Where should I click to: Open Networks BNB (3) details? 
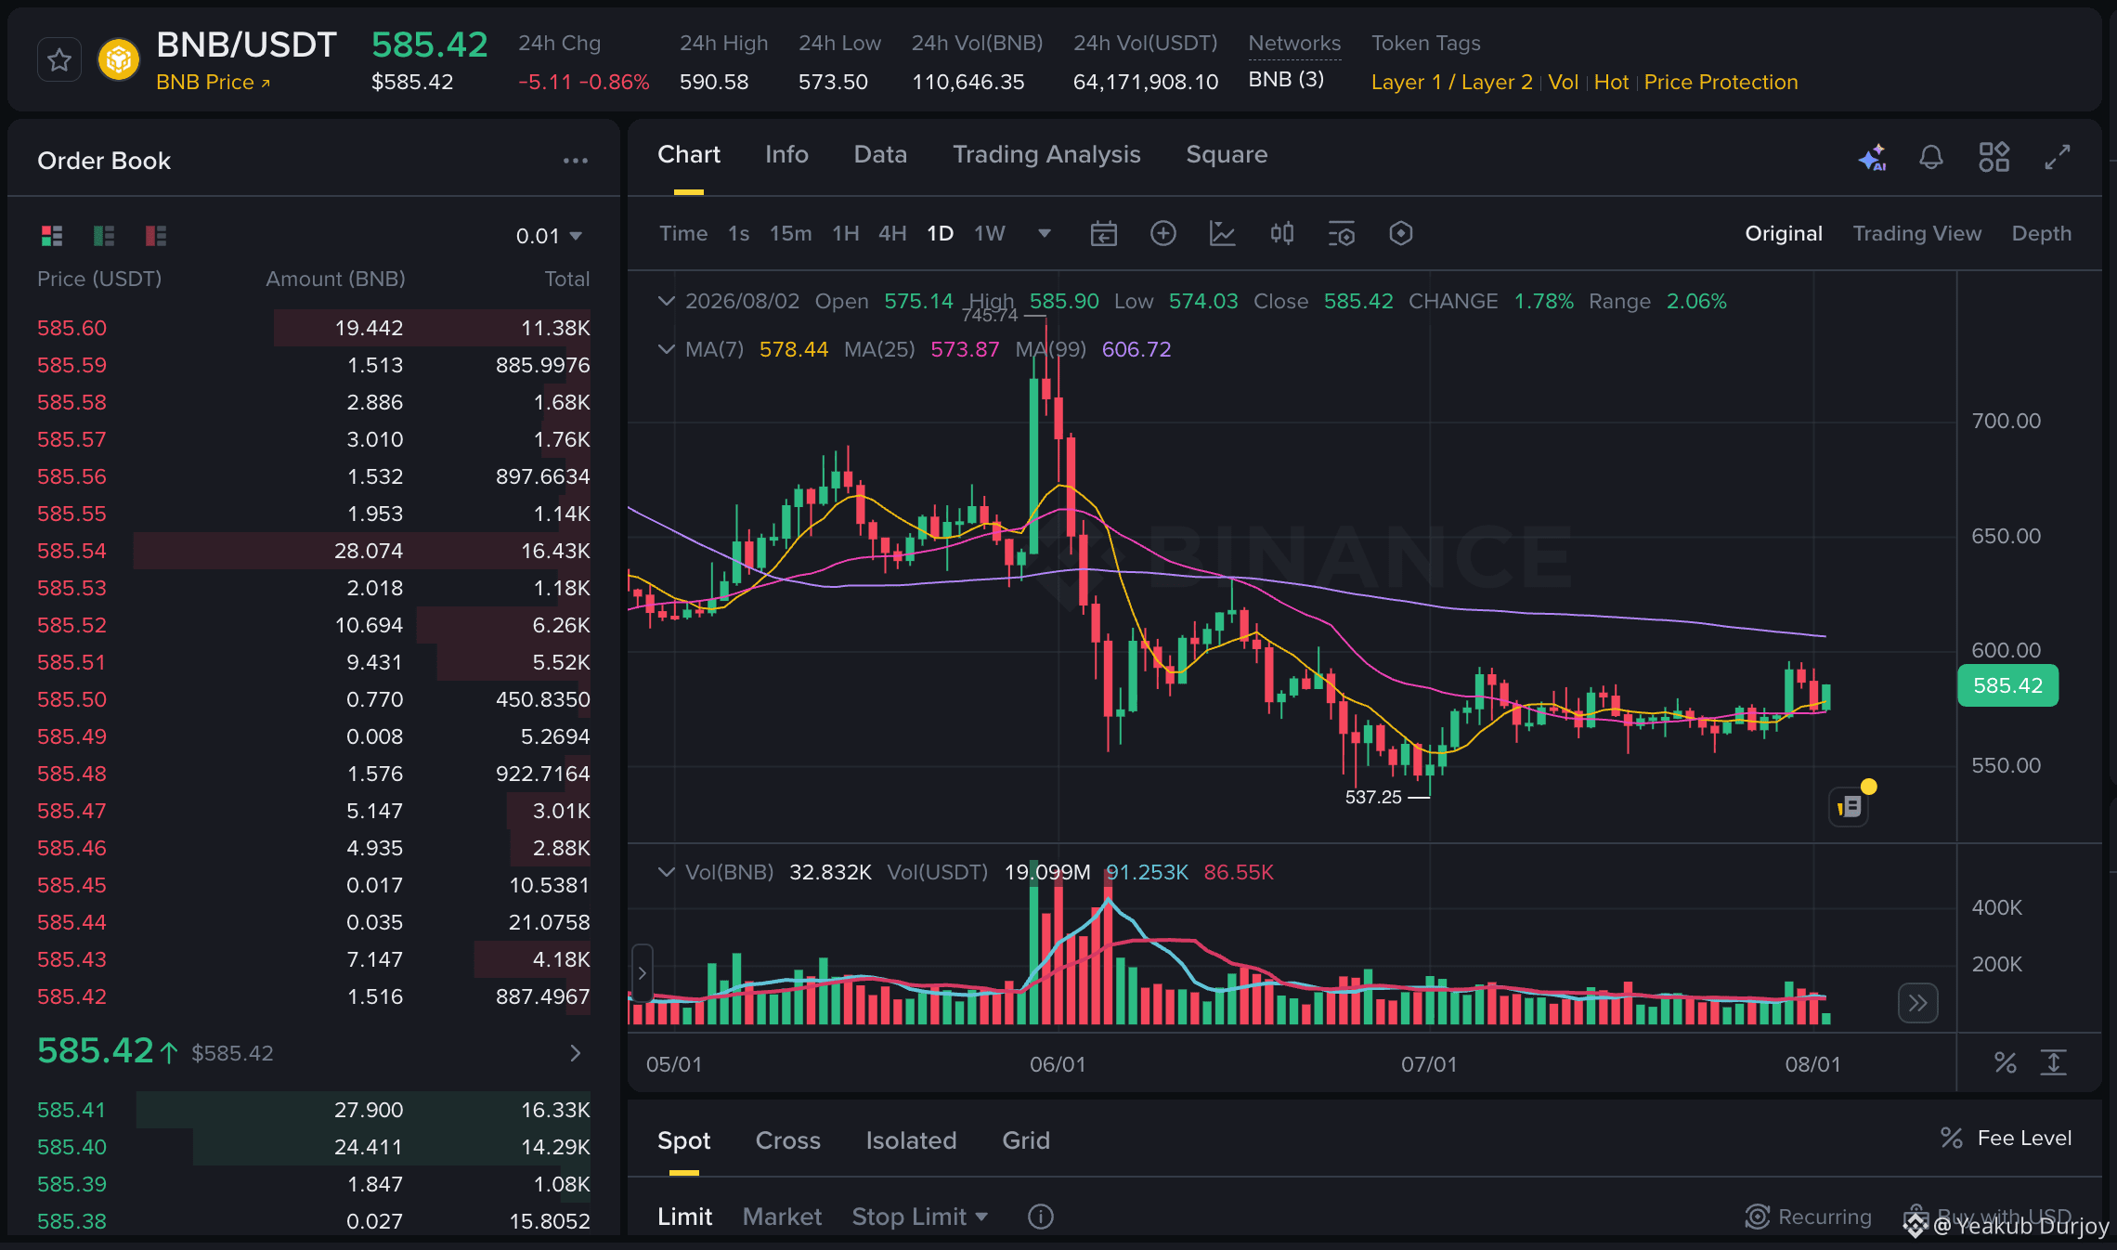(1286, 80)
